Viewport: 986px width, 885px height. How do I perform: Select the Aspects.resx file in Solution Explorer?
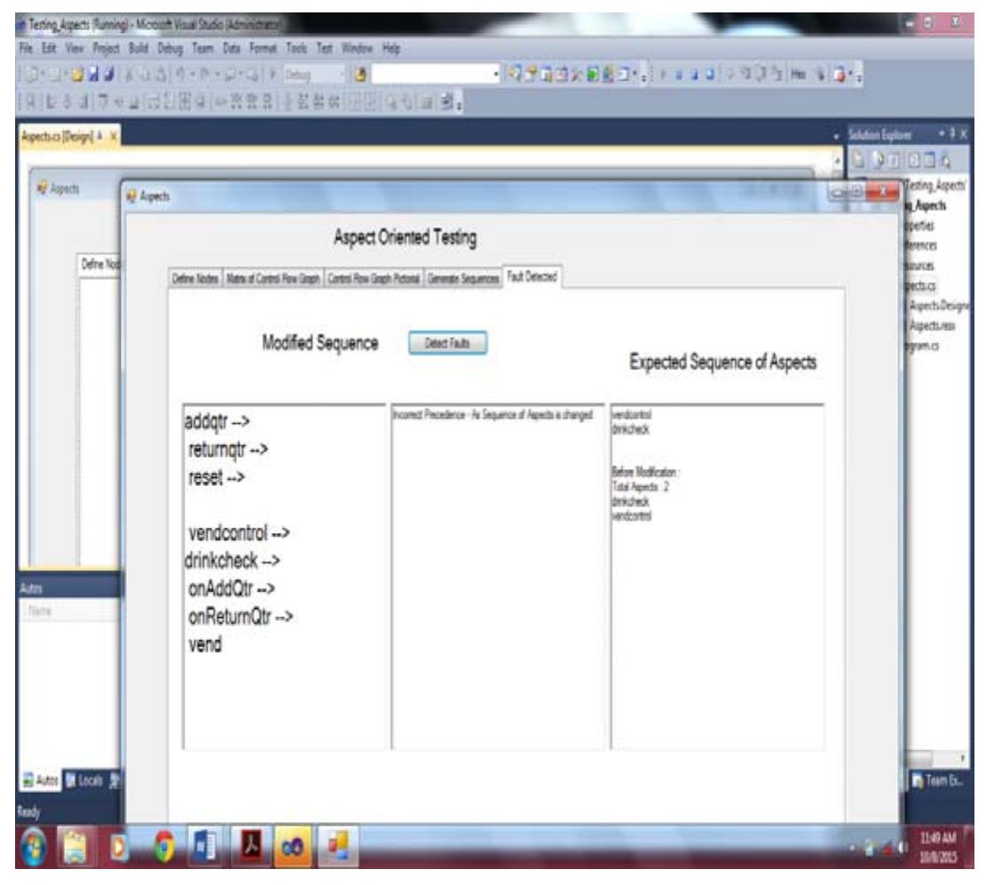933,326
